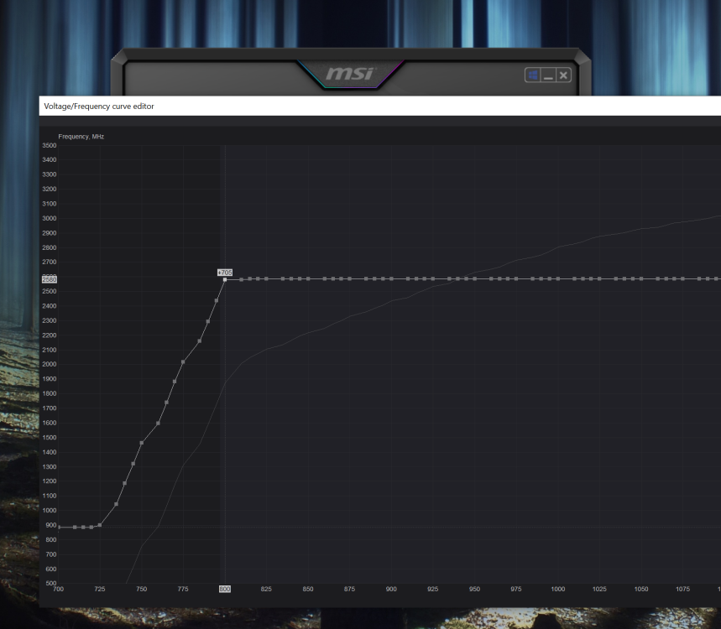Viewport: 721px width, 629px height.
Task: Select curve point at 735 mV near 1040 MHz
Action: pyautogui.click(x=117, y=504)
